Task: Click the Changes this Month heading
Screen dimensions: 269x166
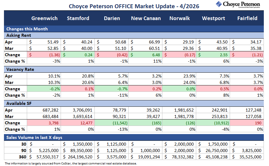Action: coord(27,29)
